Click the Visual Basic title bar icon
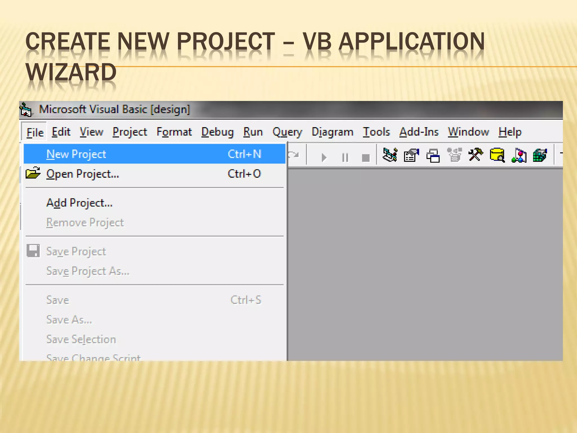The height and width of the screenshot is (433, 577). [x=26, y=109]
